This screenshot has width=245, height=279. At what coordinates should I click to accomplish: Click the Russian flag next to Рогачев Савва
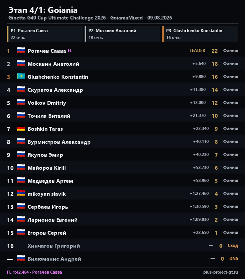coord(21,50)
